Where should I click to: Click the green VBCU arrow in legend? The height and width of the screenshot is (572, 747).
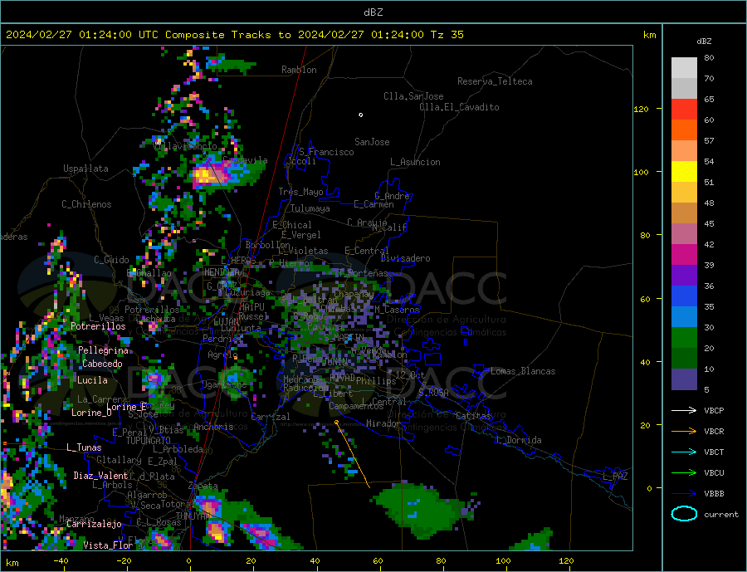pyautogui.click(x=684, y=473)
